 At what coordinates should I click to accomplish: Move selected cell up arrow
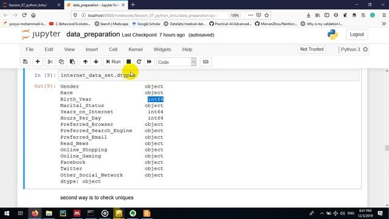coord(85,62)
